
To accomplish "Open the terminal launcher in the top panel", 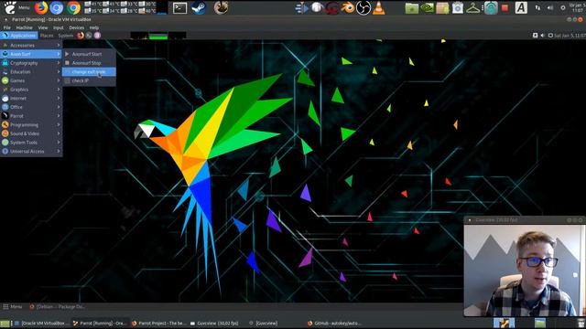I will [x=179, y=8].
